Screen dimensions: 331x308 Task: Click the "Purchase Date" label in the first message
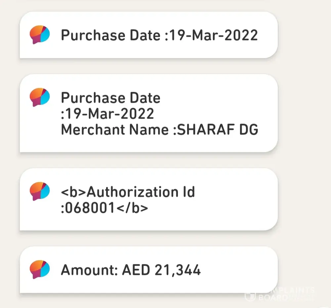click(x=110, y=35)
